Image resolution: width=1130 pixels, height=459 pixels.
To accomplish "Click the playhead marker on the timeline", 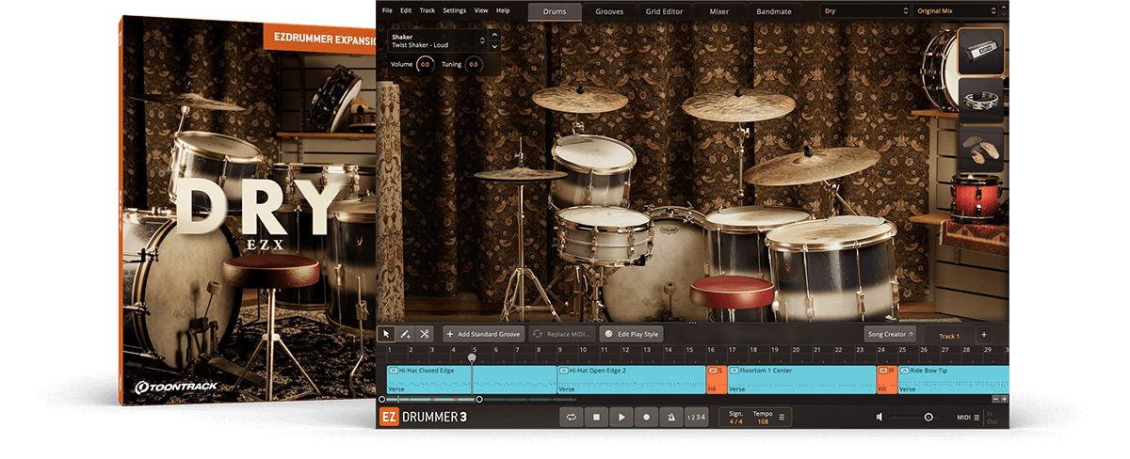I will point(472,357).
